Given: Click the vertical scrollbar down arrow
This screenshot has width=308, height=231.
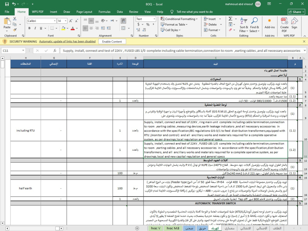Looking at the screenshot, I should (x=2, y=223).
